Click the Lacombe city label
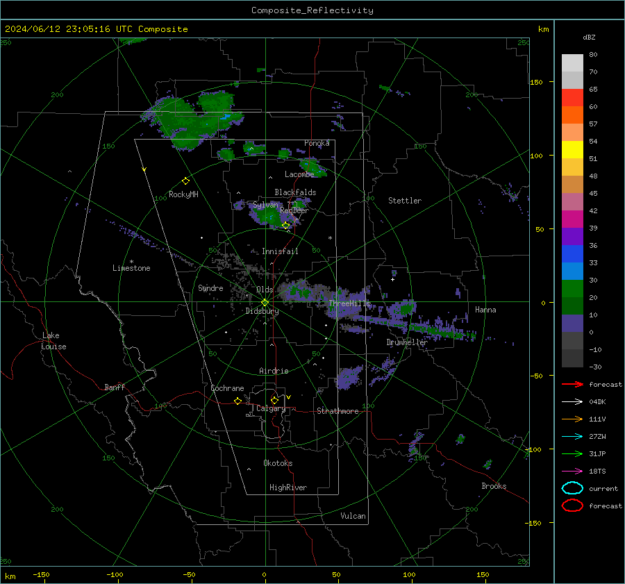This screenshot has width=625, height=584. [299, 174]
